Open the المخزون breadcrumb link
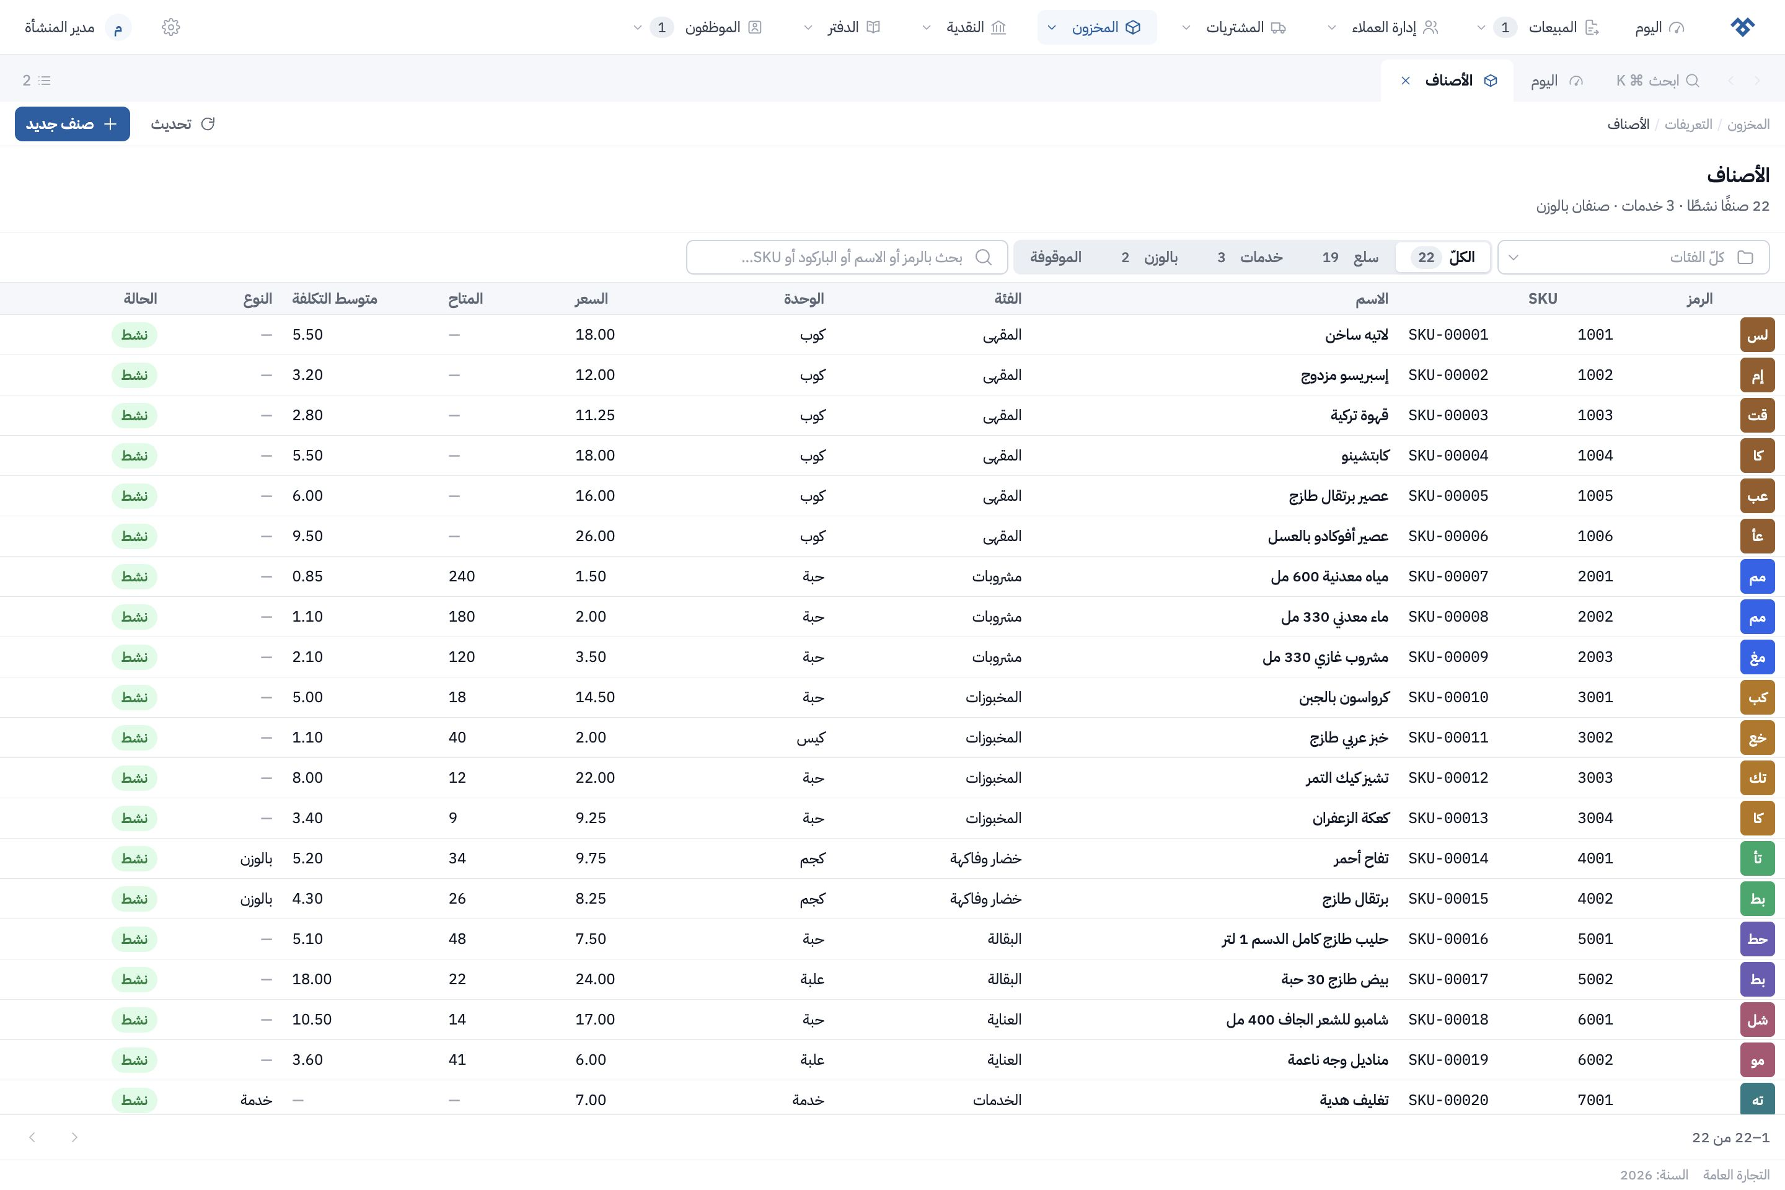Viewport: 1785px width, 1190px height. (x=1748, y=124)
